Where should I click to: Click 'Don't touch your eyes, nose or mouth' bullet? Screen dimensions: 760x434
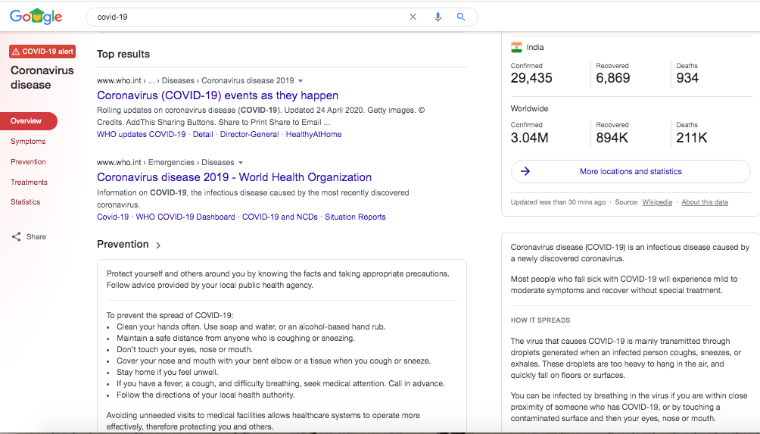(184, 349)
